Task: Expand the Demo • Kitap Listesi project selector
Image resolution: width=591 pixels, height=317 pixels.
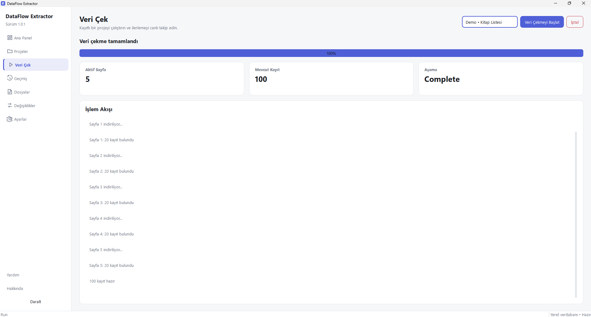Action: 489,22
